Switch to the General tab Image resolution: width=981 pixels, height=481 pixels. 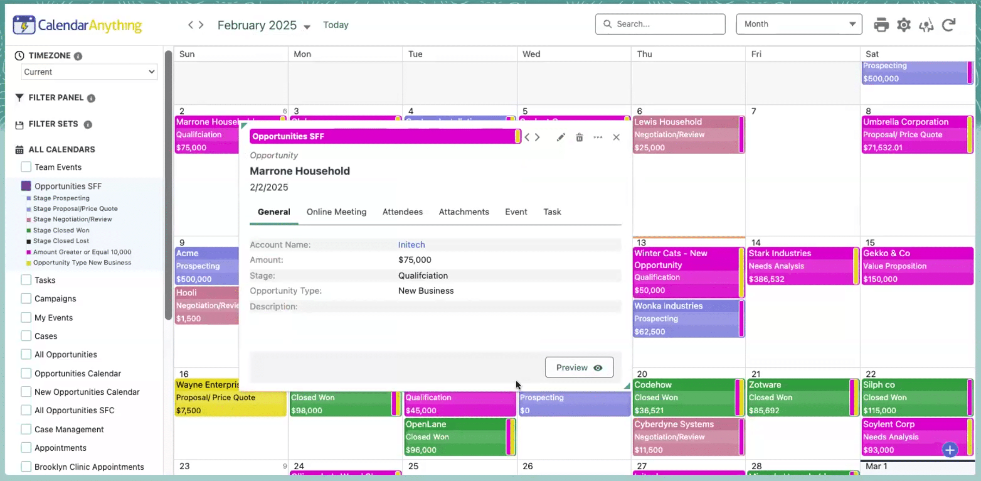(x=274, y=212)
